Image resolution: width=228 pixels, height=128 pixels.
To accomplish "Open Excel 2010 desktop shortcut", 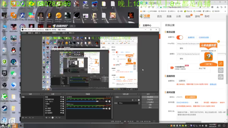I will click(40, 5).
